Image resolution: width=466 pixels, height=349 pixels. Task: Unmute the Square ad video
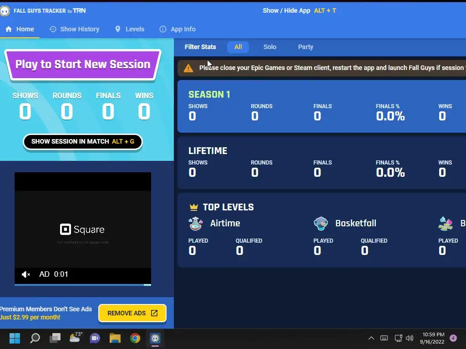coord(25,274)
